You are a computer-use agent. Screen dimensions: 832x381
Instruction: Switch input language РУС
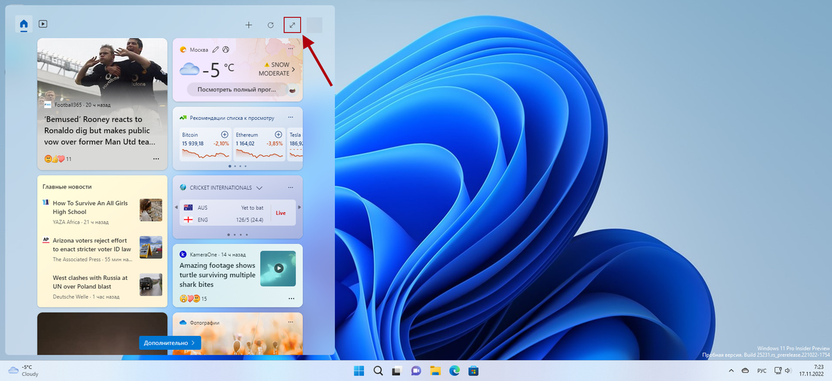(761, 371)
